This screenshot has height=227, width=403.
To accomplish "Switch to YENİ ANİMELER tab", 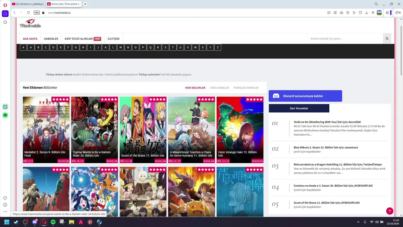I will [x=219, y=88].
